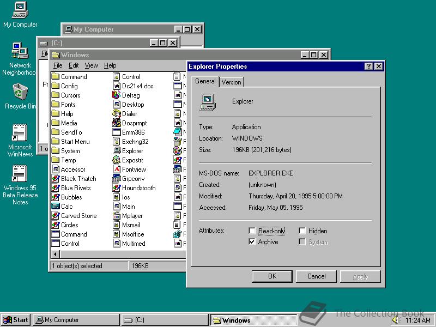Select the Grpconv file icon
The width and height of the screenshot is (436, 327).
tap(116, 179)
